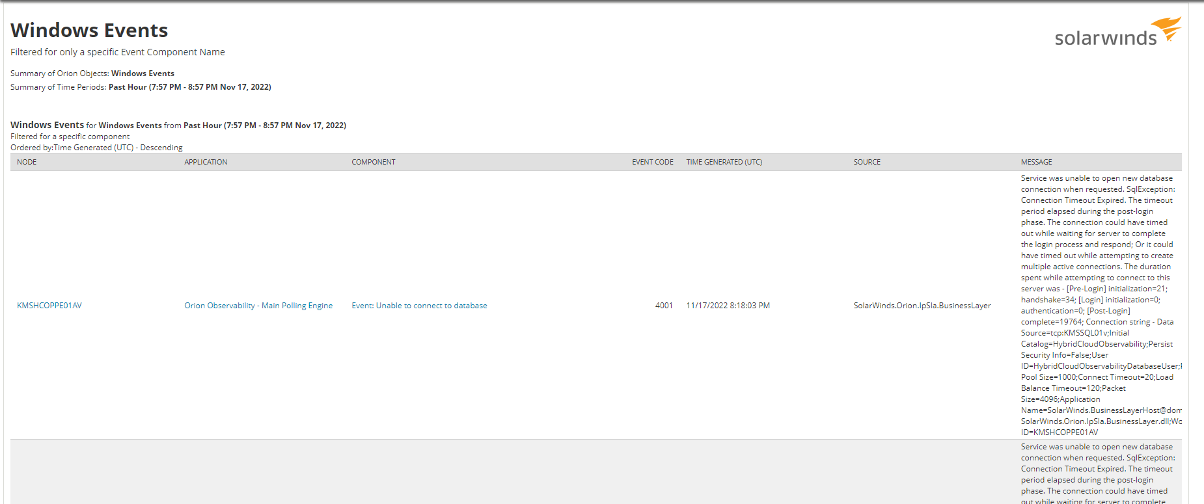
Task: Open the KMSHCOPPE01AV node link
Action: point(49,306)
